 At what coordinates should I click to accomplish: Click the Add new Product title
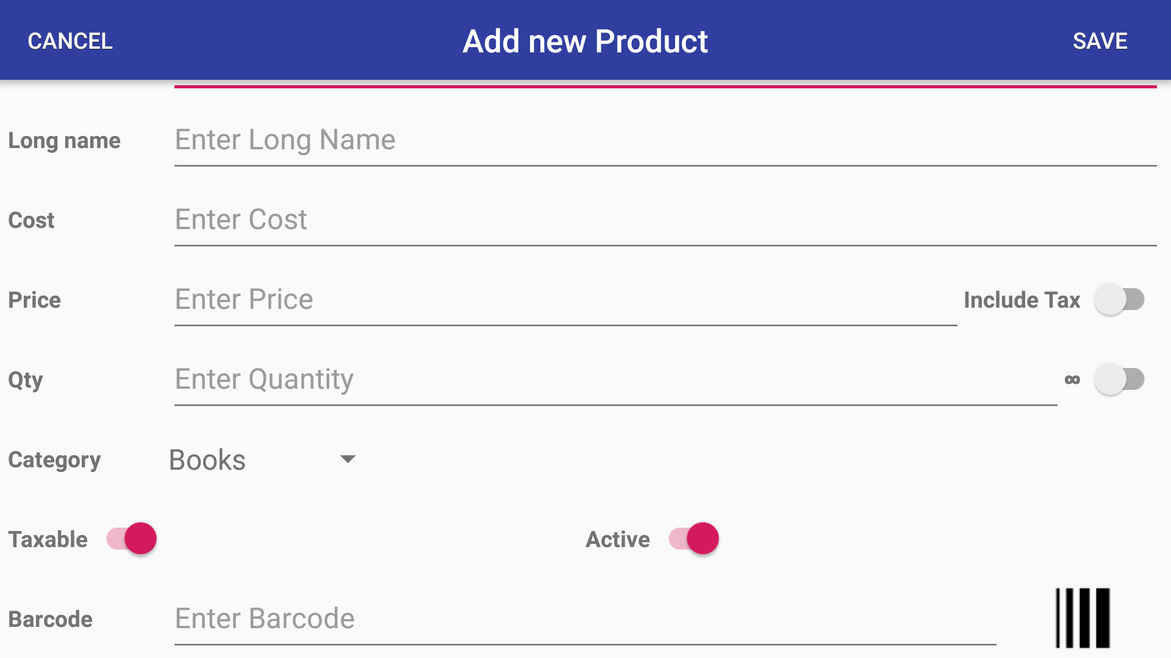coord(585,41)
